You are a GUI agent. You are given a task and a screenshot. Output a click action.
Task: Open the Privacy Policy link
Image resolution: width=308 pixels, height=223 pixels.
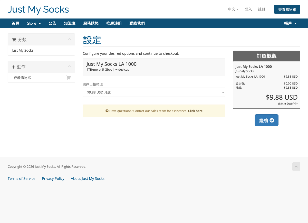coord(53,179)
